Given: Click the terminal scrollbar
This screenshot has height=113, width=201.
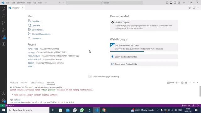Looking at the screenshot, I should 200,91.
